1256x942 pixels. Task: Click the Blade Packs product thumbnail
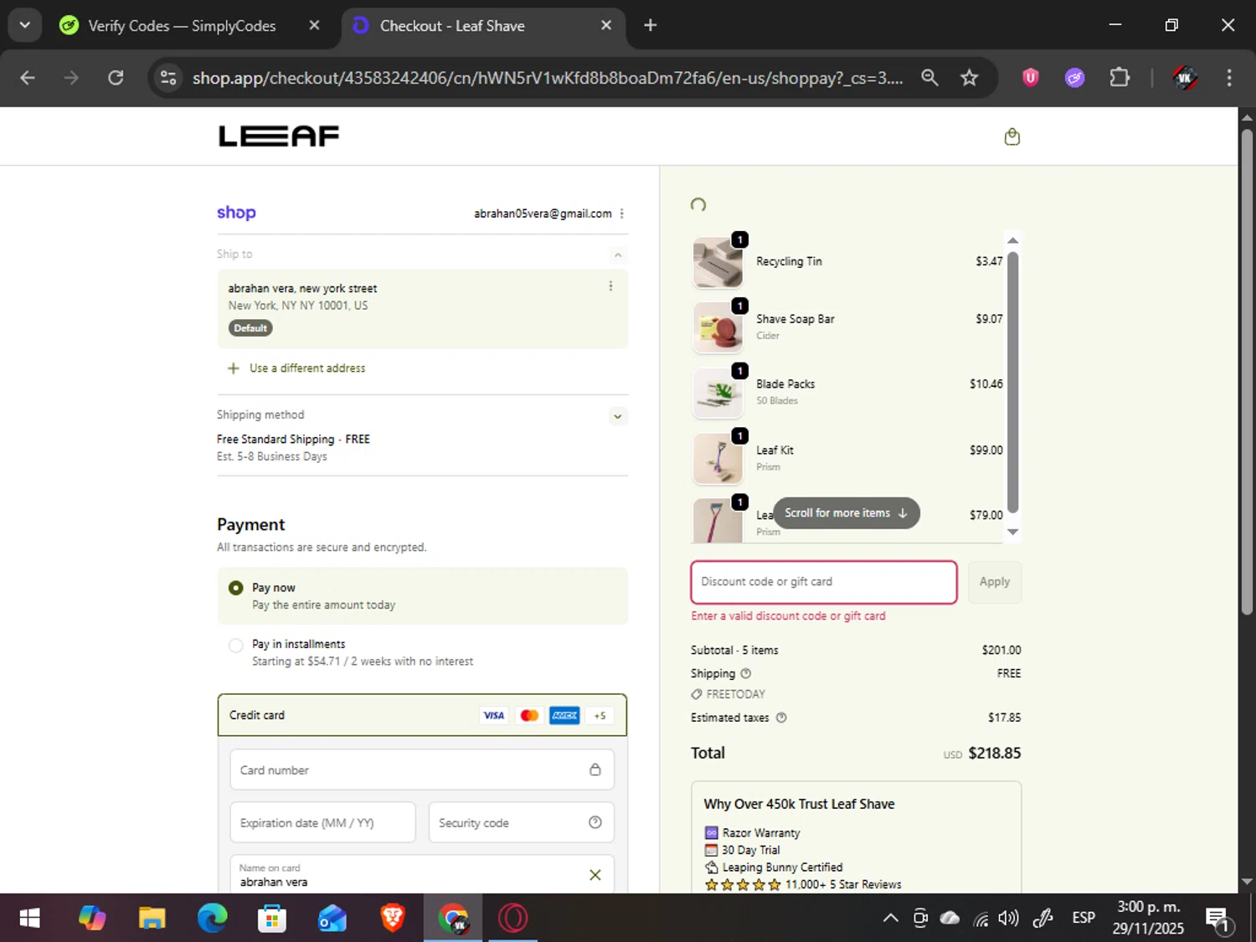pos(718,393)
